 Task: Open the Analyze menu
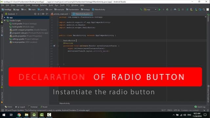[35, 5]
